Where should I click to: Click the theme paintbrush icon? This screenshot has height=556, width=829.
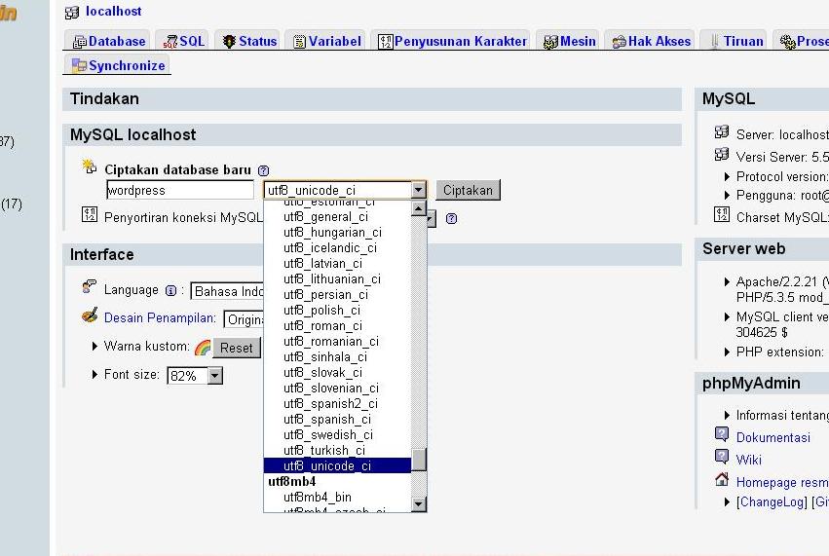pyautogui.click(x=90, y=315)
